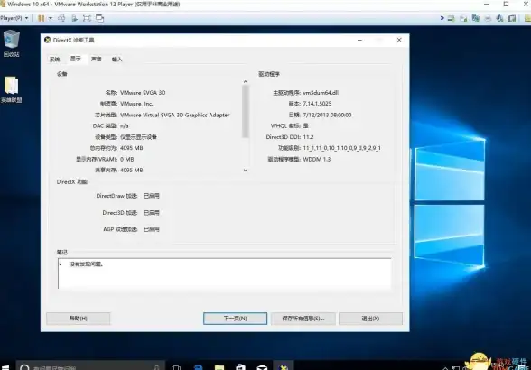Click the 帮助(H) button
This screenshot has height=370, width=531.
tap(79, 319)
